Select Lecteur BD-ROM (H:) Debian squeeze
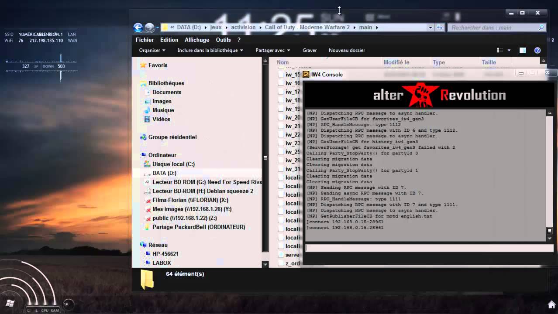Screen dimensions: 558x314 pyautogui.click(x=203, y=191)
